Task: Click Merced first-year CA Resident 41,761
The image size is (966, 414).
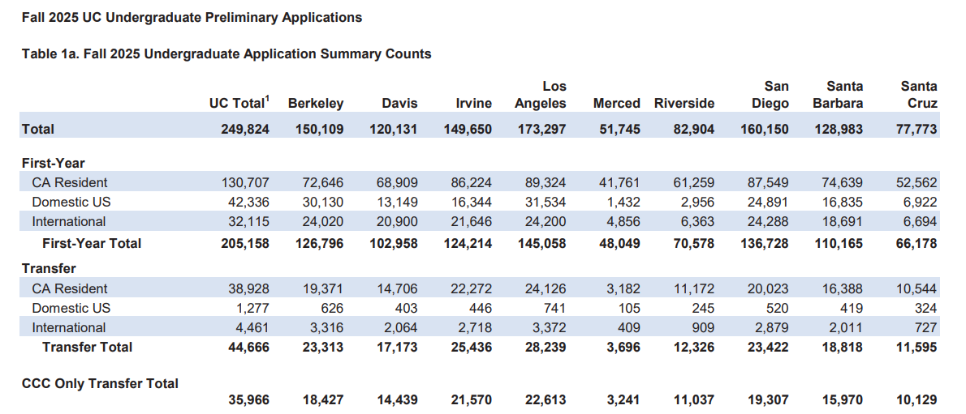Action: coord(620,182)
